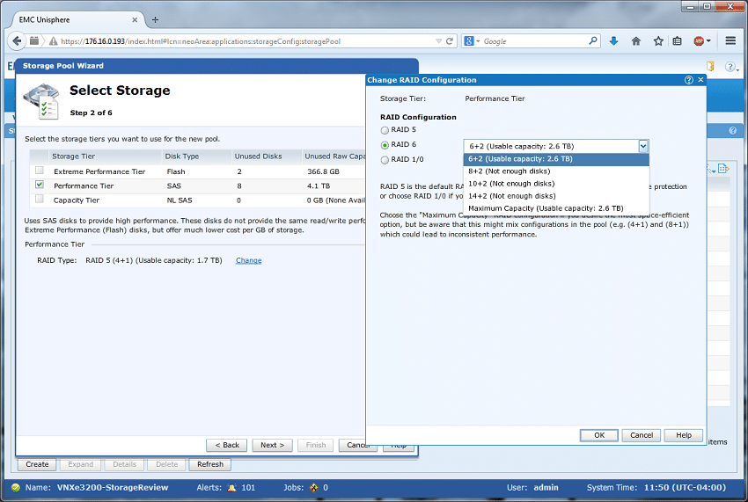Click the wizard Next > button
Screen dimensions: 748x502
pyautogui.click(x=272, y=445)
